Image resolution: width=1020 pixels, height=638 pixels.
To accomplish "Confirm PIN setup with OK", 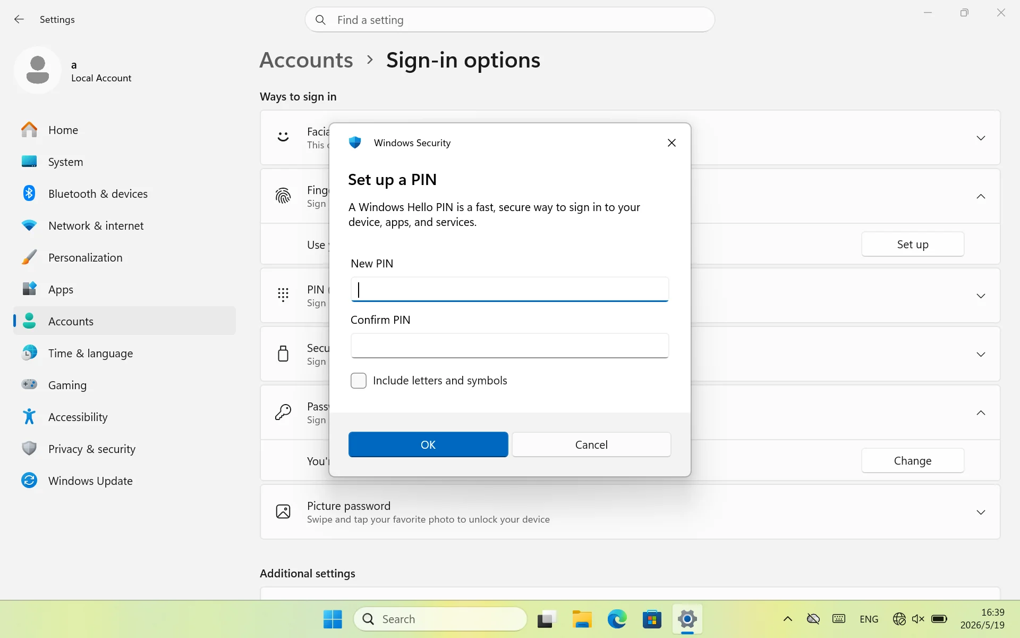I will pos(428,444).
